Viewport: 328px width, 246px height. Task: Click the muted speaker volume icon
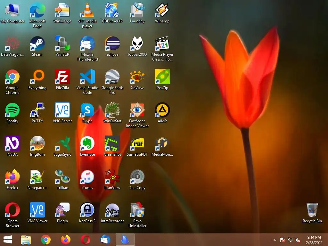(x=298, y=240)
